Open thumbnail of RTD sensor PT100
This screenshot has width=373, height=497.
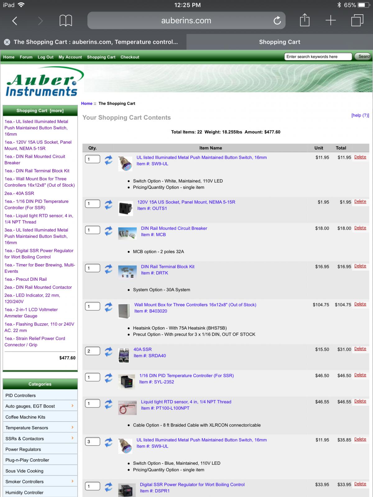(127, 408)
